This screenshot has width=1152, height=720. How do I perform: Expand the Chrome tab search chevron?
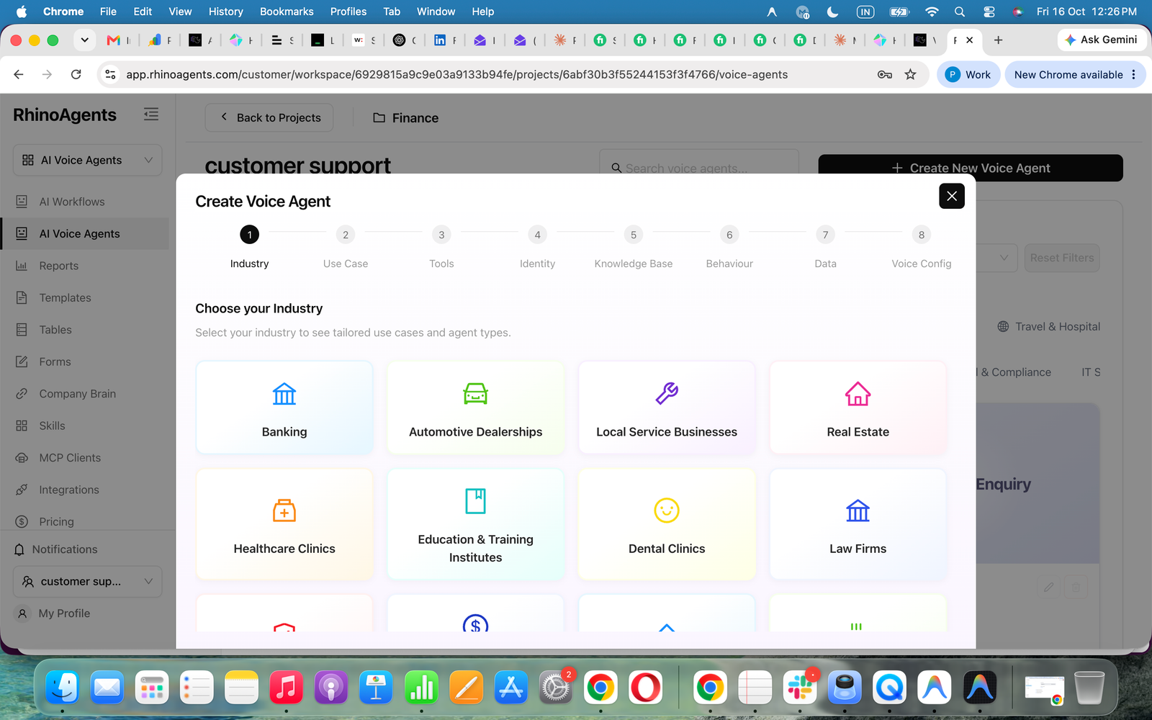[85, 40]
